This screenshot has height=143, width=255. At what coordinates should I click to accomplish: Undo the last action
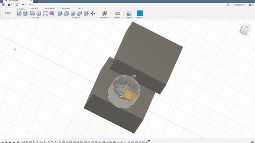coord(24,5)
